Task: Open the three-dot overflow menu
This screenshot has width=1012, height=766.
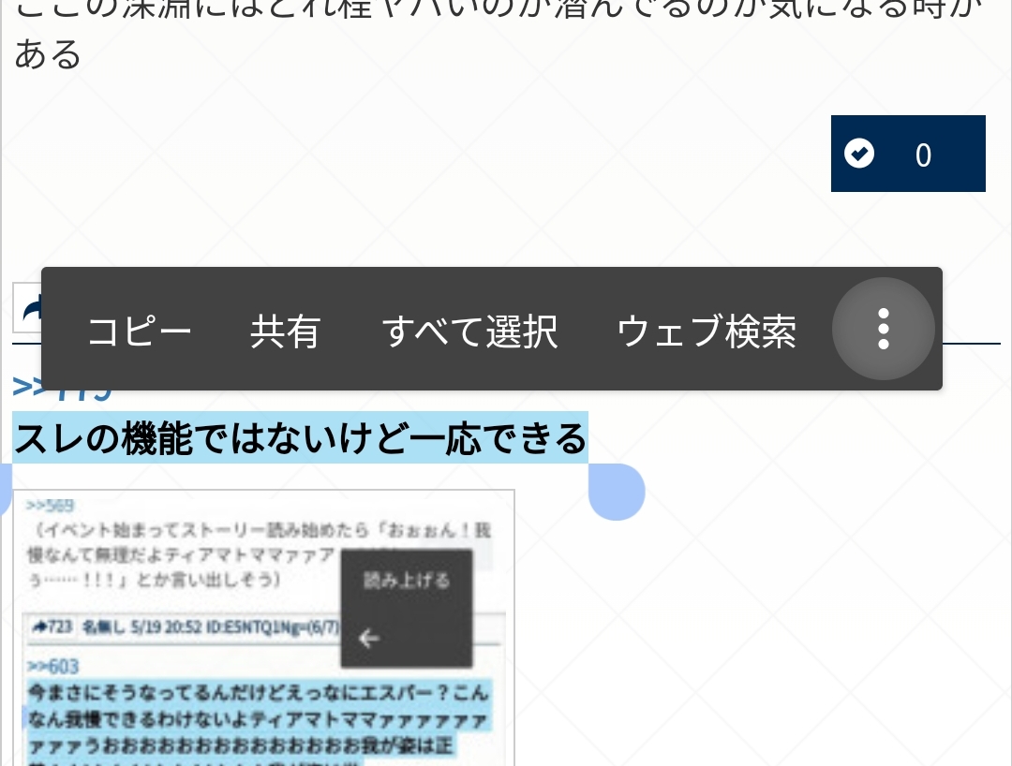Action: (x=883, y=329)
